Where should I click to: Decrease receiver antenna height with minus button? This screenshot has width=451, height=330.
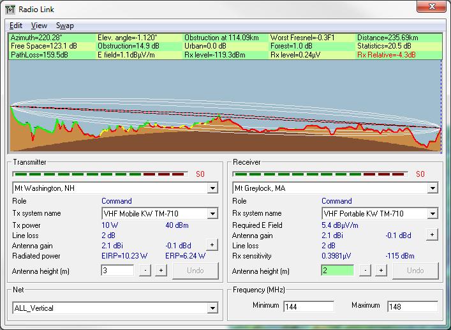(x=365, y=271)
